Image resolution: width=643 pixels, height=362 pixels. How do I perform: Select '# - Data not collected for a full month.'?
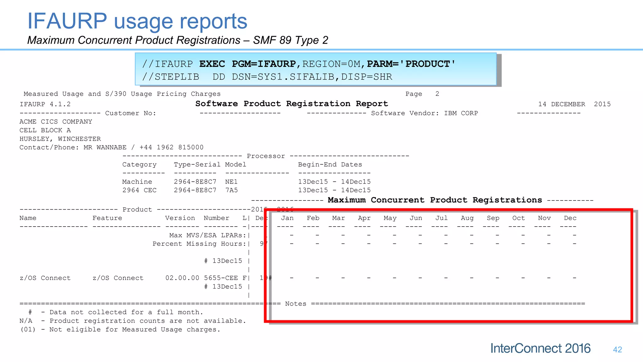tap(116, 312)
